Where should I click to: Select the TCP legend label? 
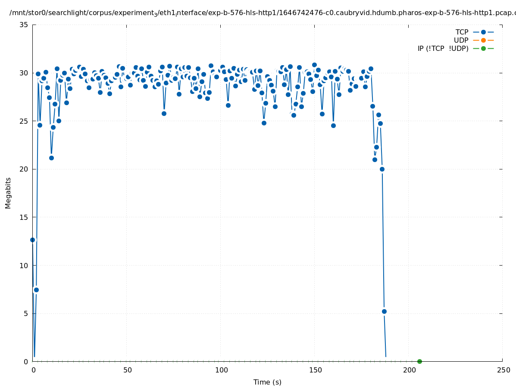click(x=462, y=32)
